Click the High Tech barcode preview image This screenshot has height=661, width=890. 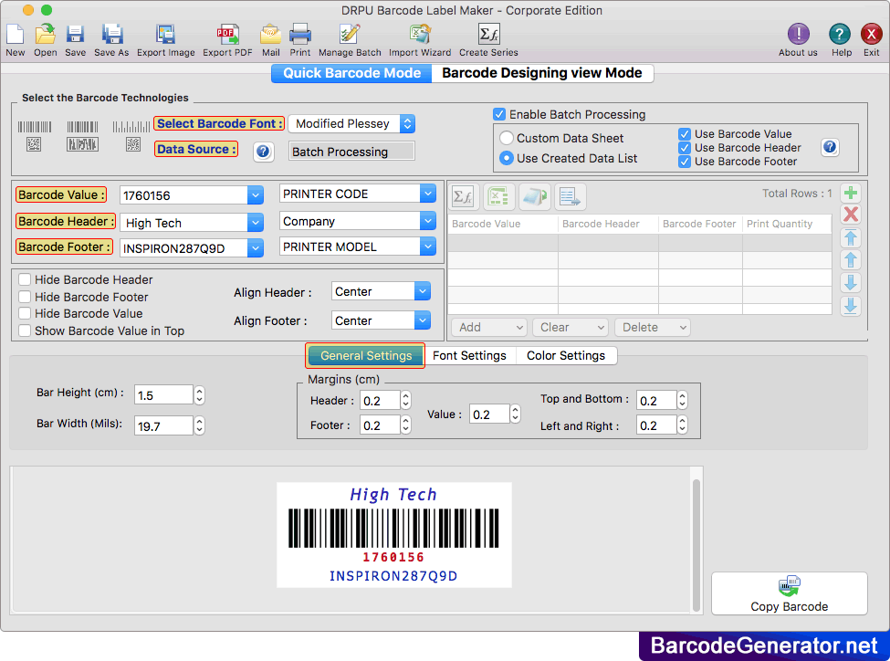pos(394,535)
